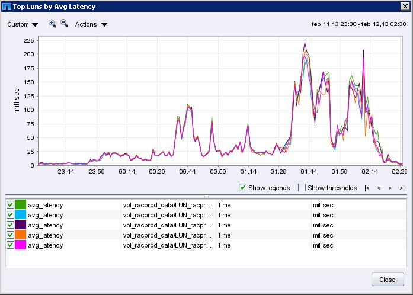
Task: Click the cyan legend color swatch
Action: [x=20, y=215]
